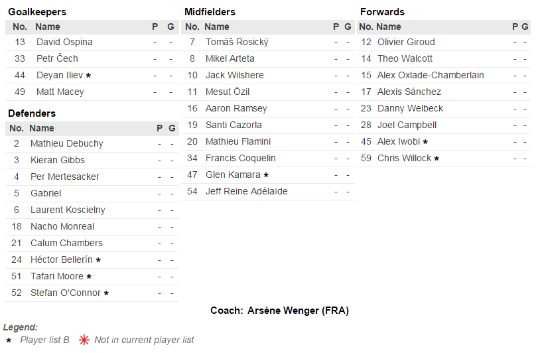Viewport: 536px width, 353px height.
Task: Click the star next to Chris Willock
Action: tap(436, 159)
